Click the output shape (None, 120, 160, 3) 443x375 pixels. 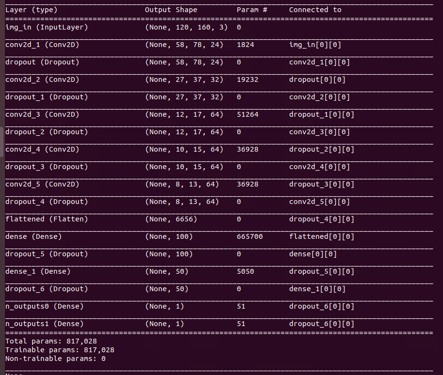click(186, 28)
